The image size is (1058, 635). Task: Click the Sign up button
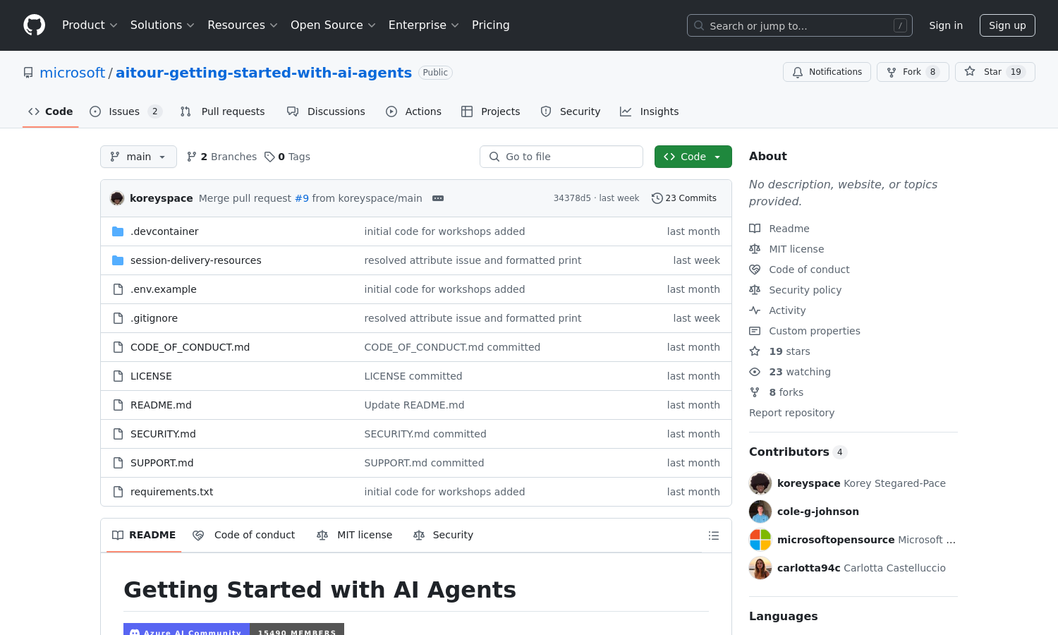1007,25
